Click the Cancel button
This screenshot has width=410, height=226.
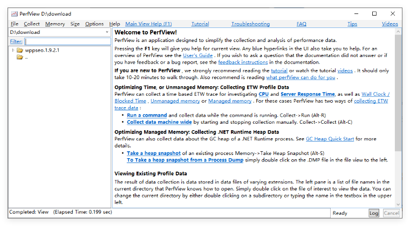(391, 213)
